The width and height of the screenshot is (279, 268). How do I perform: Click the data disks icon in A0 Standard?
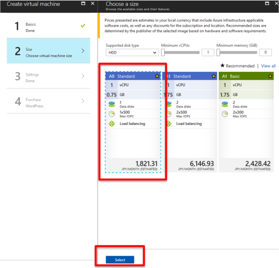(112, 104)
